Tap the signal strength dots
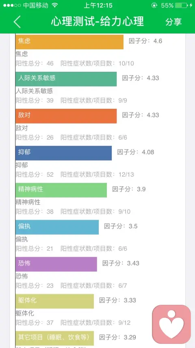195x348 pixels. tap(12, 5)
